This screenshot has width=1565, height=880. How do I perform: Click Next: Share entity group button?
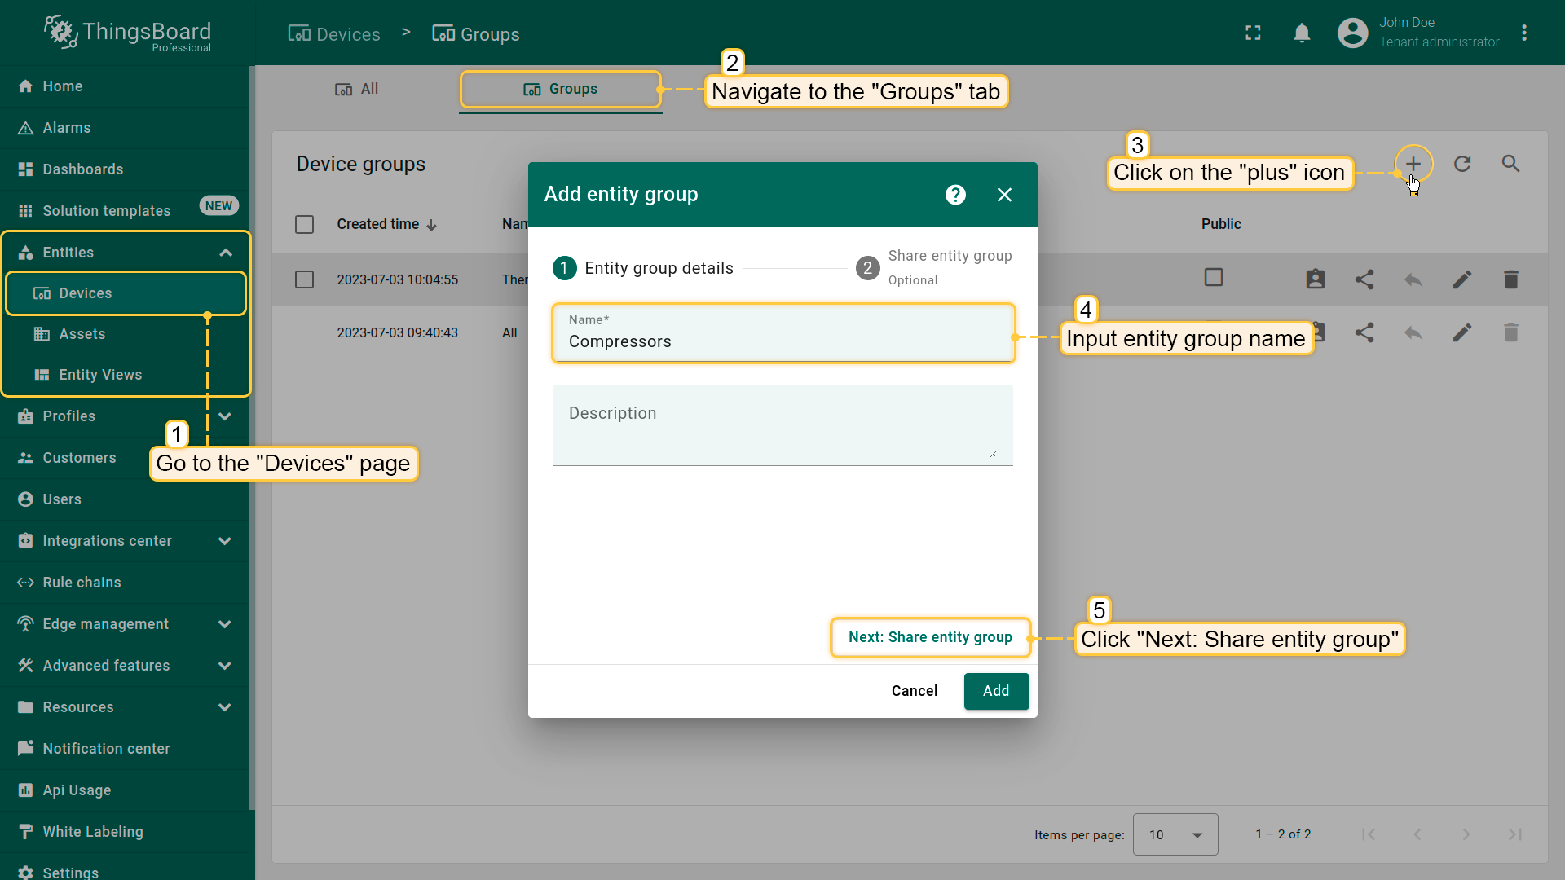tap(930, 637)
